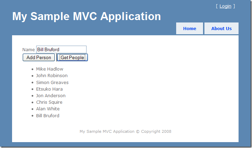The image size is (252, 148).
Task: Click the Add Person button
Action: click(39, 57)
